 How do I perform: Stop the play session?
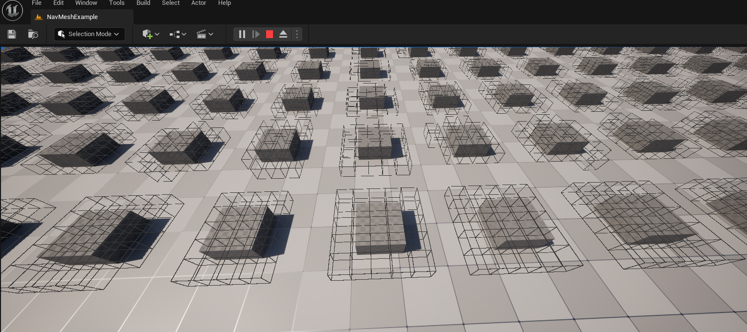(x=269, y=34)
